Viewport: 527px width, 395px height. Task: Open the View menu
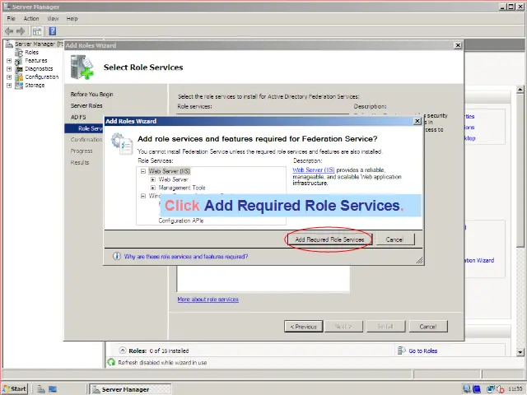point(53,18)
